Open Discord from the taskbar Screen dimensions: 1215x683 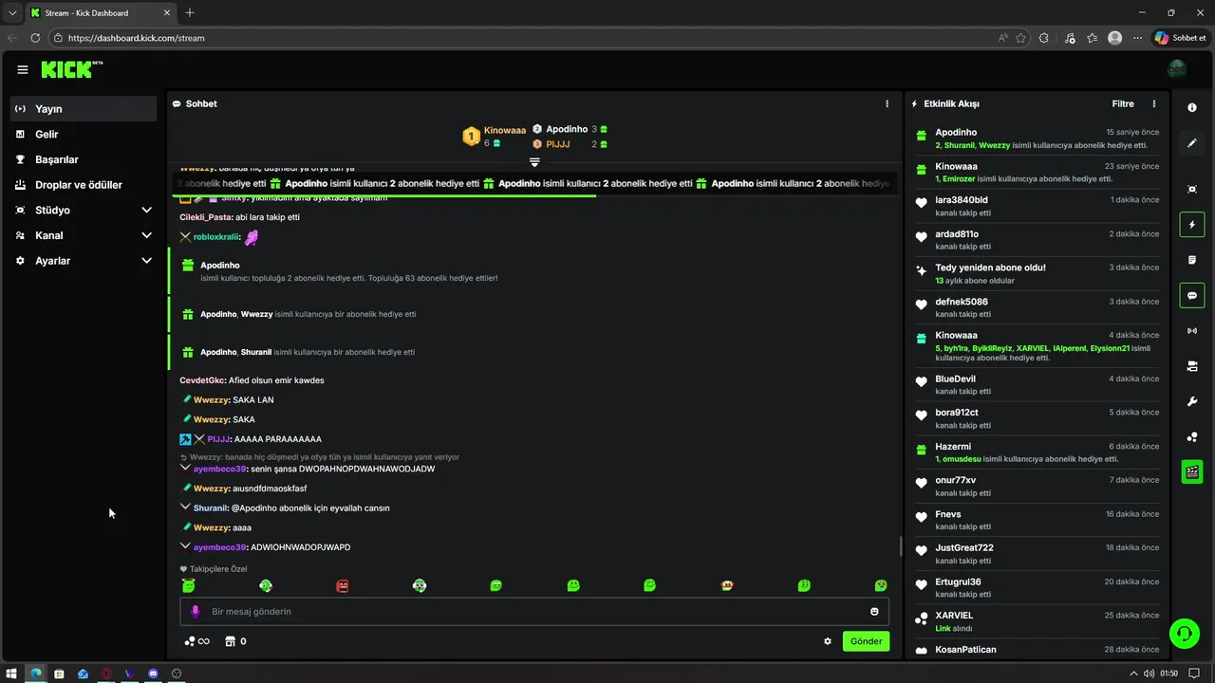coord(153,674)
